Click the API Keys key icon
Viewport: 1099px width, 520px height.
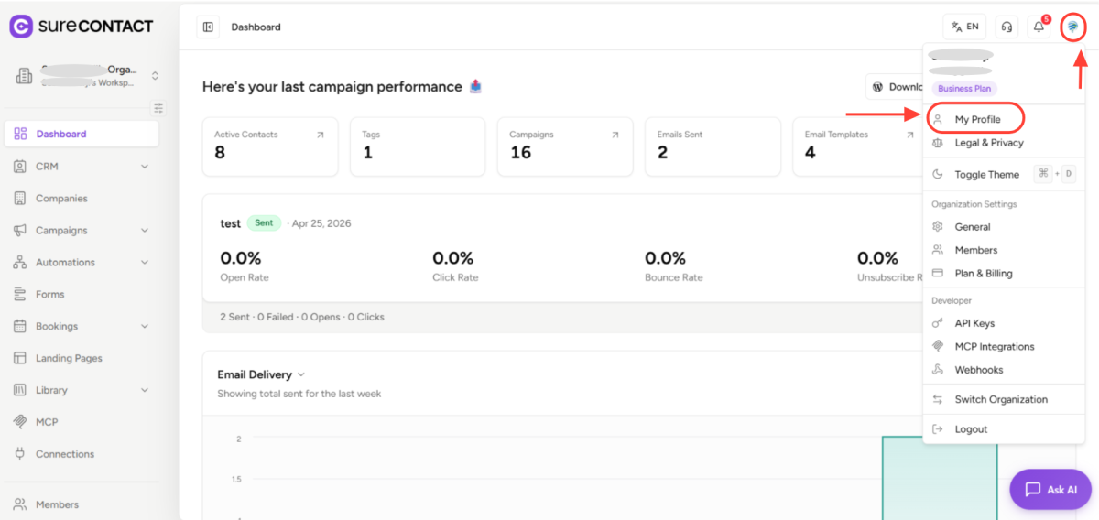coord(937,323)
